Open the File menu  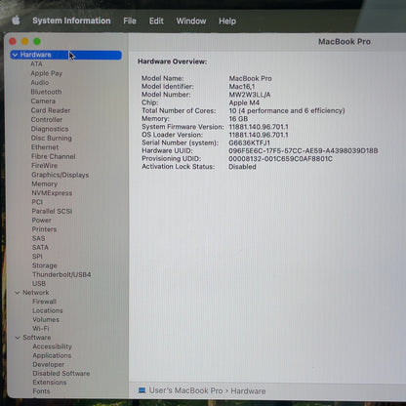(130, 21)
